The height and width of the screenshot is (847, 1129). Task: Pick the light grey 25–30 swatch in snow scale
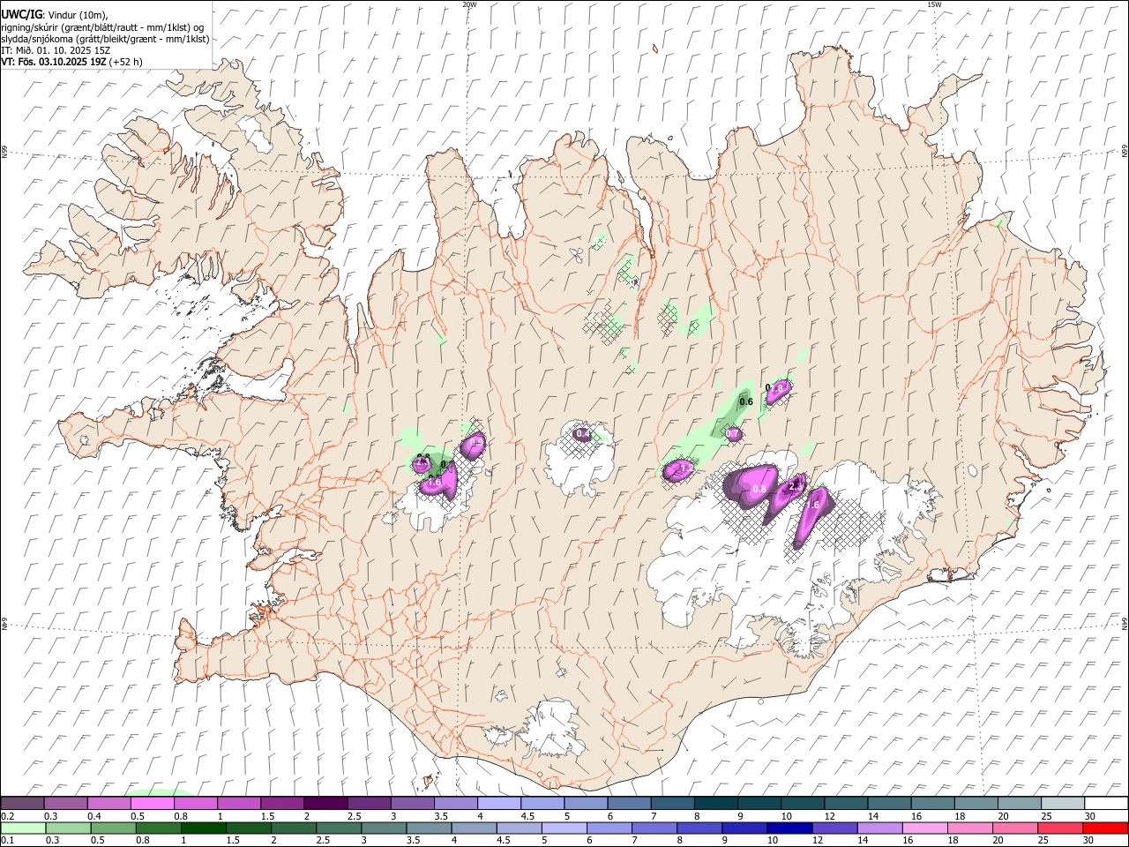1063,803
